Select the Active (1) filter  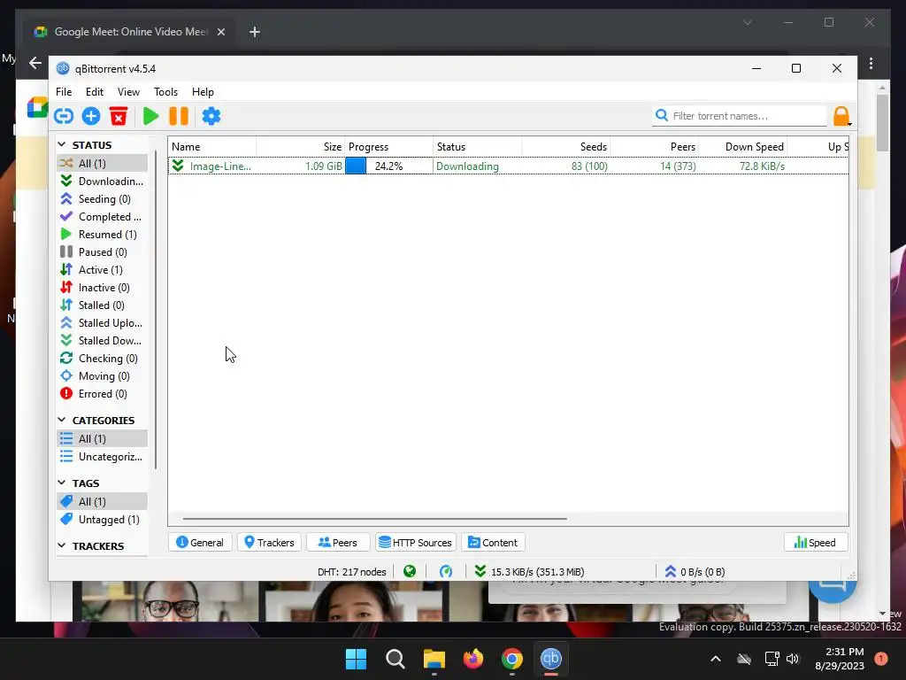[x=103, y=270]
